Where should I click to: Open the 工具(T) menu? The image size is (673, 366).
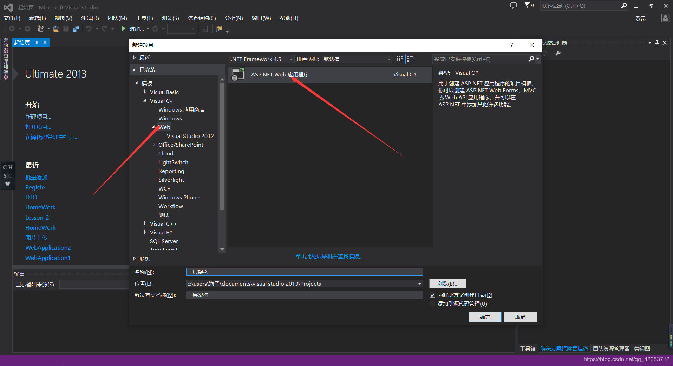[144, 18]
